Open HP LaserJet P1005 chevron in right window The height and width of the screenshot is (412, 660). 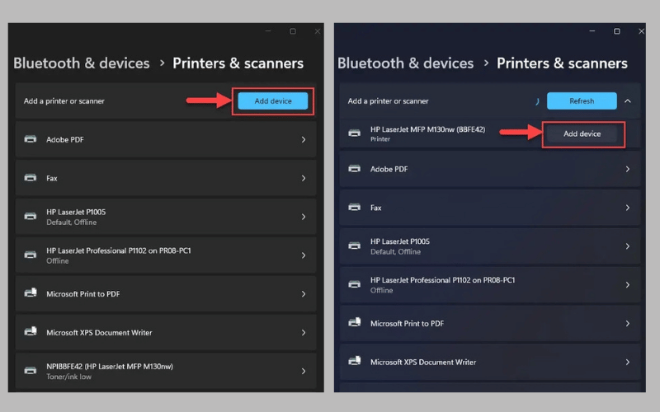(x=628, y=246)
